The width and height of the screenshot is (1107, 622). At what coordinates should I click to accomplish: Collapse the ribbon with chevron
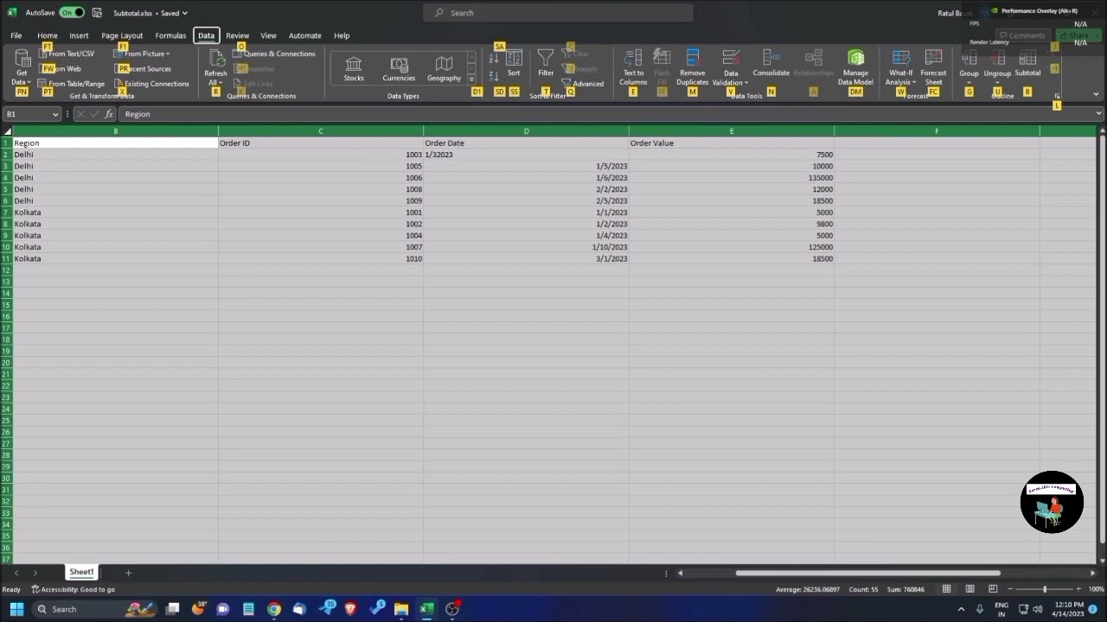[x=1096, y=94]
